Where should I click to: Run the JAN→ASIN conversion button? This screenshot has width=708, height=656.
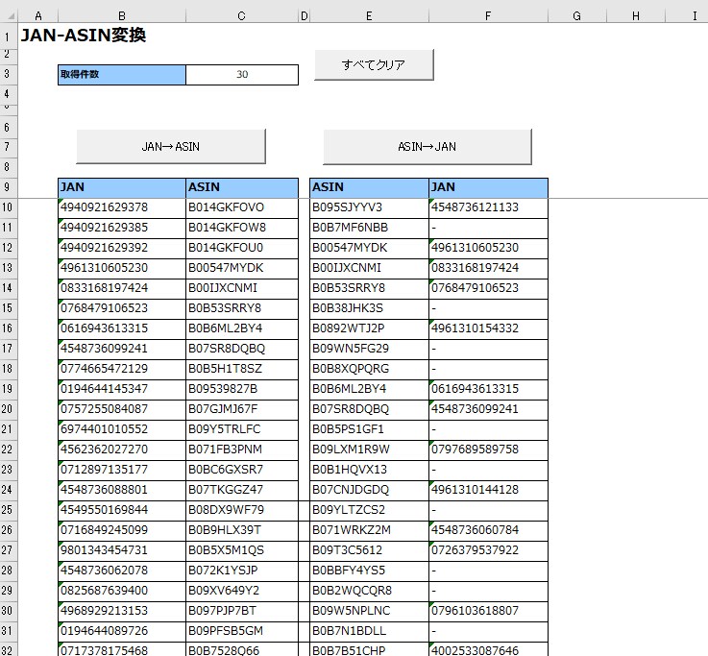[171, 146]
